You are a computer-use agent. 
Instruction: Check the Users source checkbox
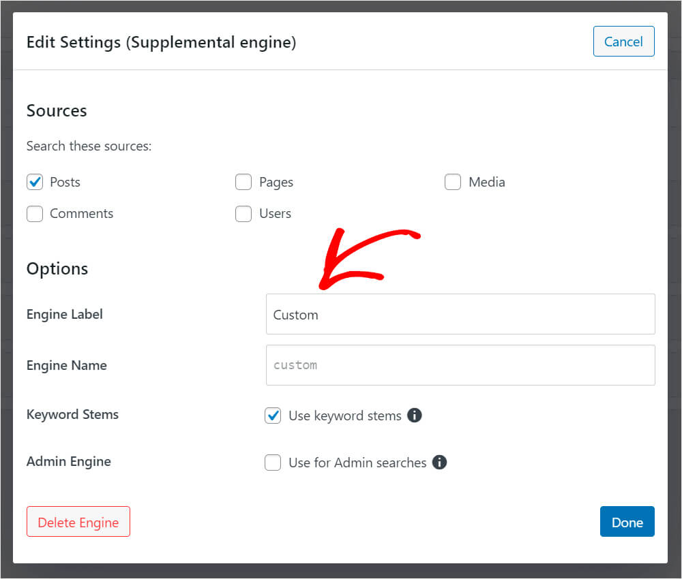243,214
